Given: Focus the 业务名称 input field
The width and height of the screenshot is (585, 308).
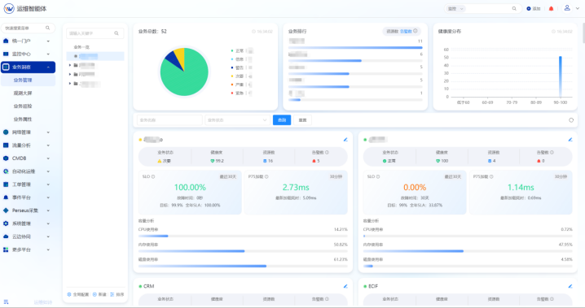Looking at the screenshot, I should pos(169,120).
